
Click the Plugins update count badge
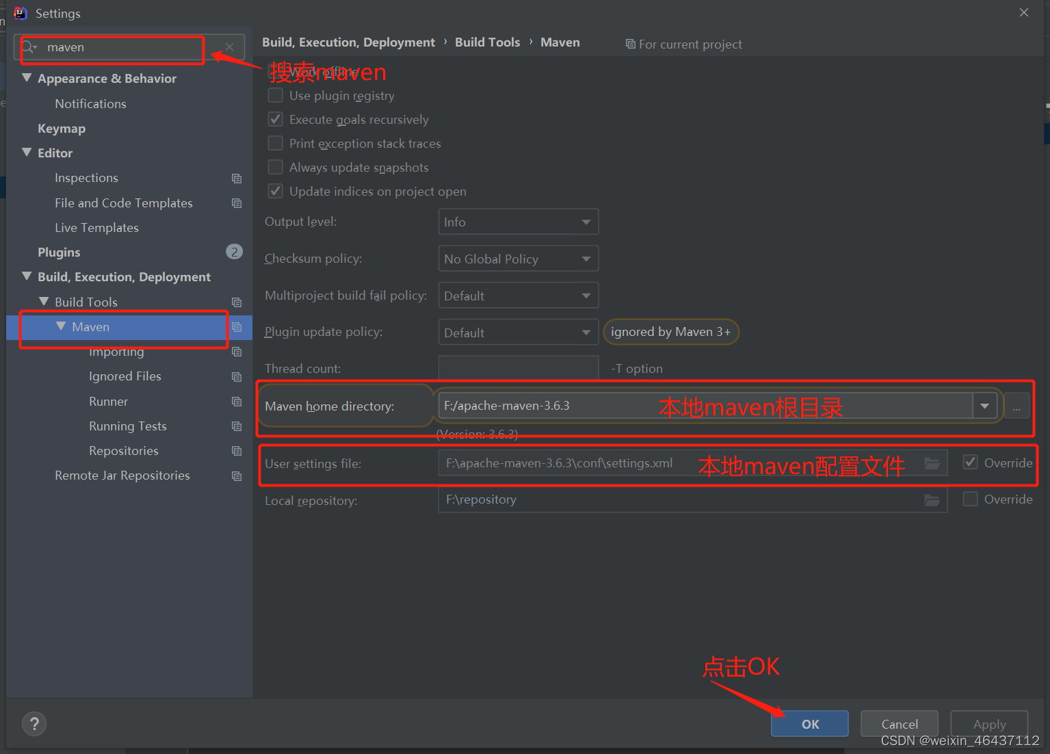coord(234,252)
